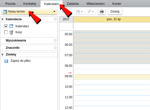Click the print calendar icon
Viewport: 150px width, 110px height.
[x=102, y=11]
